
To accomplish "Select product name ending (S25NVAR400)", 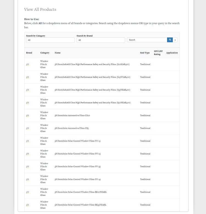I will point(92,77).
